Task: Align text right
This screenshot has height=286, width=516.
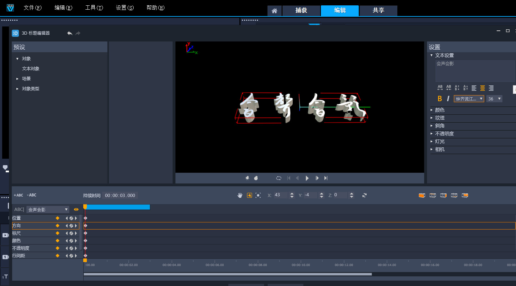Action: (x=491, y=88)
